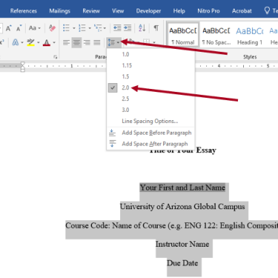Click the Increase Indent icon

(128, 28)
